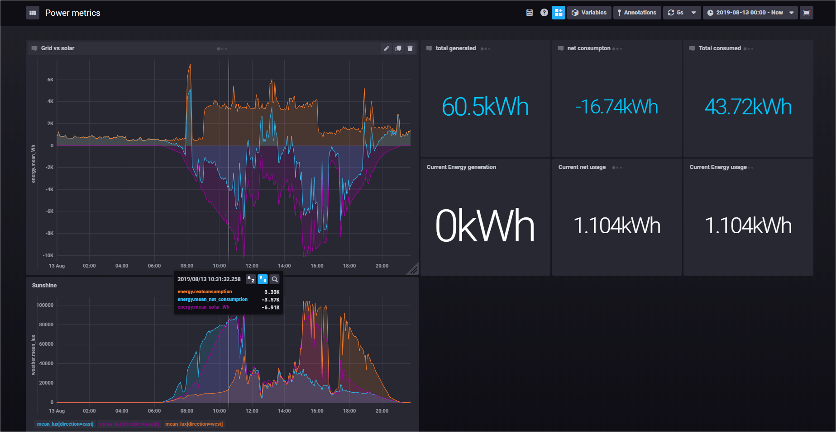Image resolution: width=836 pixels, height=432 pixels.
Task: Toggle numeric 9-0 sort in tooltip
Action: (263, 279)
